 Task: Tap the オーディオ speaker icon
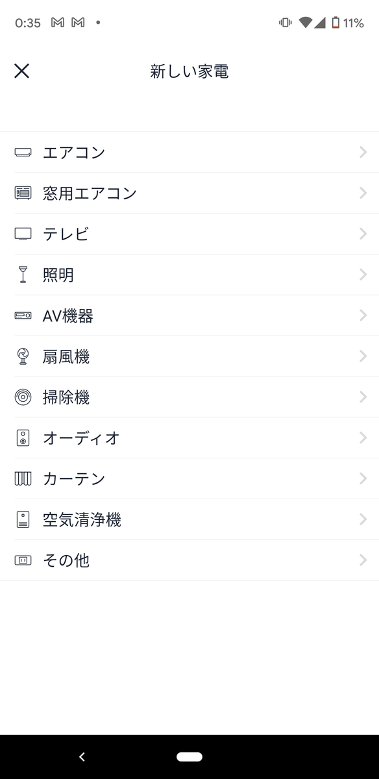(x=23, y=438)
